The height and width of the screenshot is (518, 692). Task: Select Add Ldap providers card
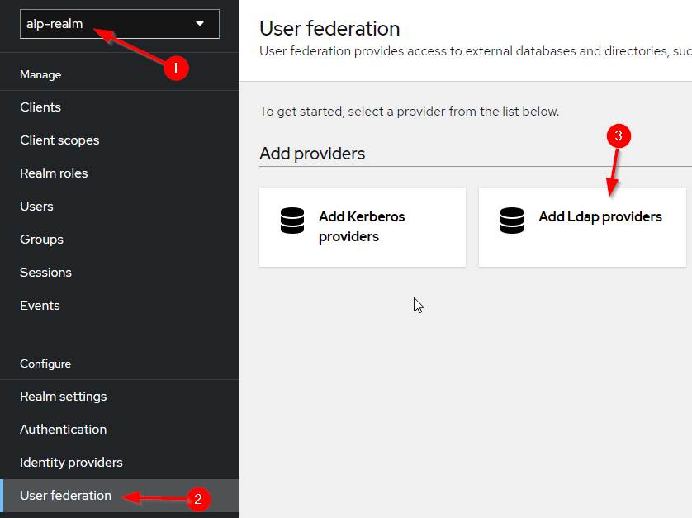click(582, 226)
